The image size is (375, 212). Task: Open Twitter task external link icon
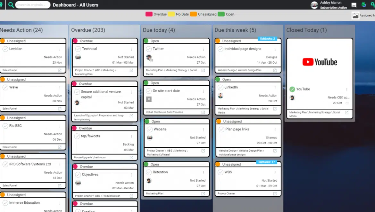[x=203, y=70]
